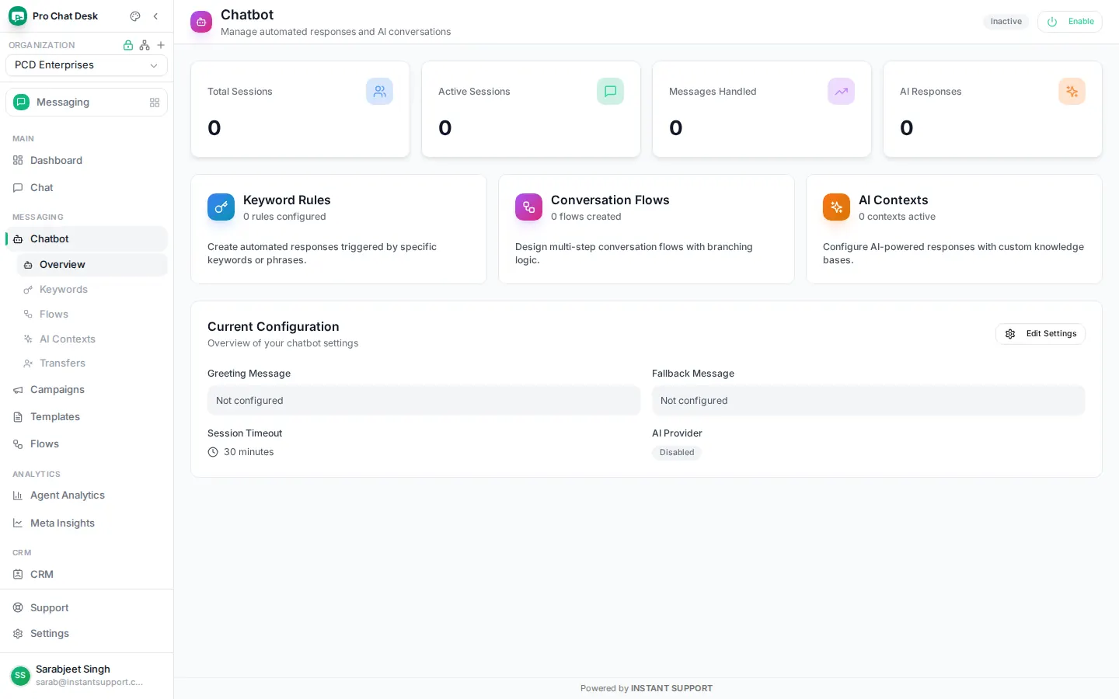This screenshot has width=1119, height=699.
Task: Open Agent Analytics
Action: pyautogui.click(x=86, y=496)
